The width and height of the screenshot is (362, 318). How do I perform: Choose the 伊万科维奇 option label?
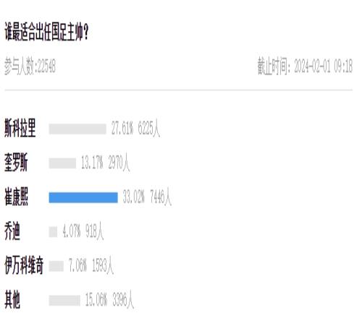point(24,266)
